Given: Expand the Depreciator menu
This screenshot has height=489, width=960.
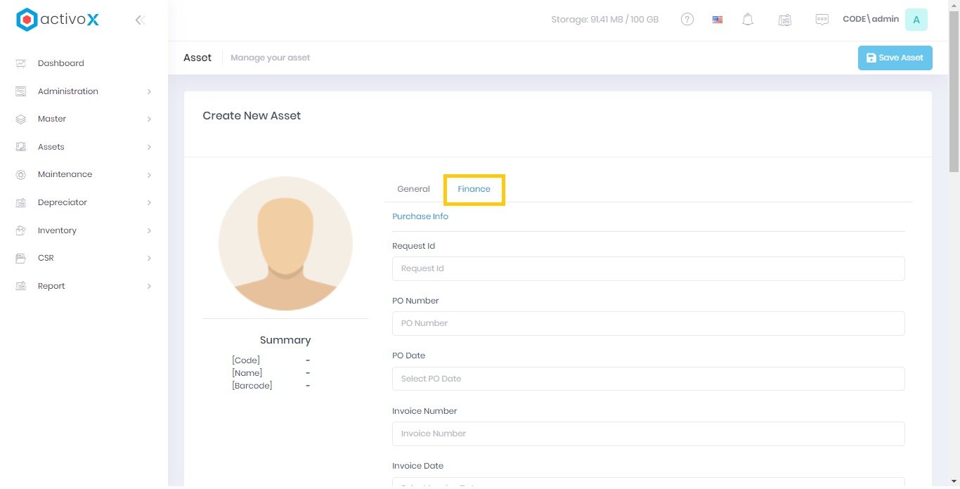Looking at the screenshot, I should point(63,202).
